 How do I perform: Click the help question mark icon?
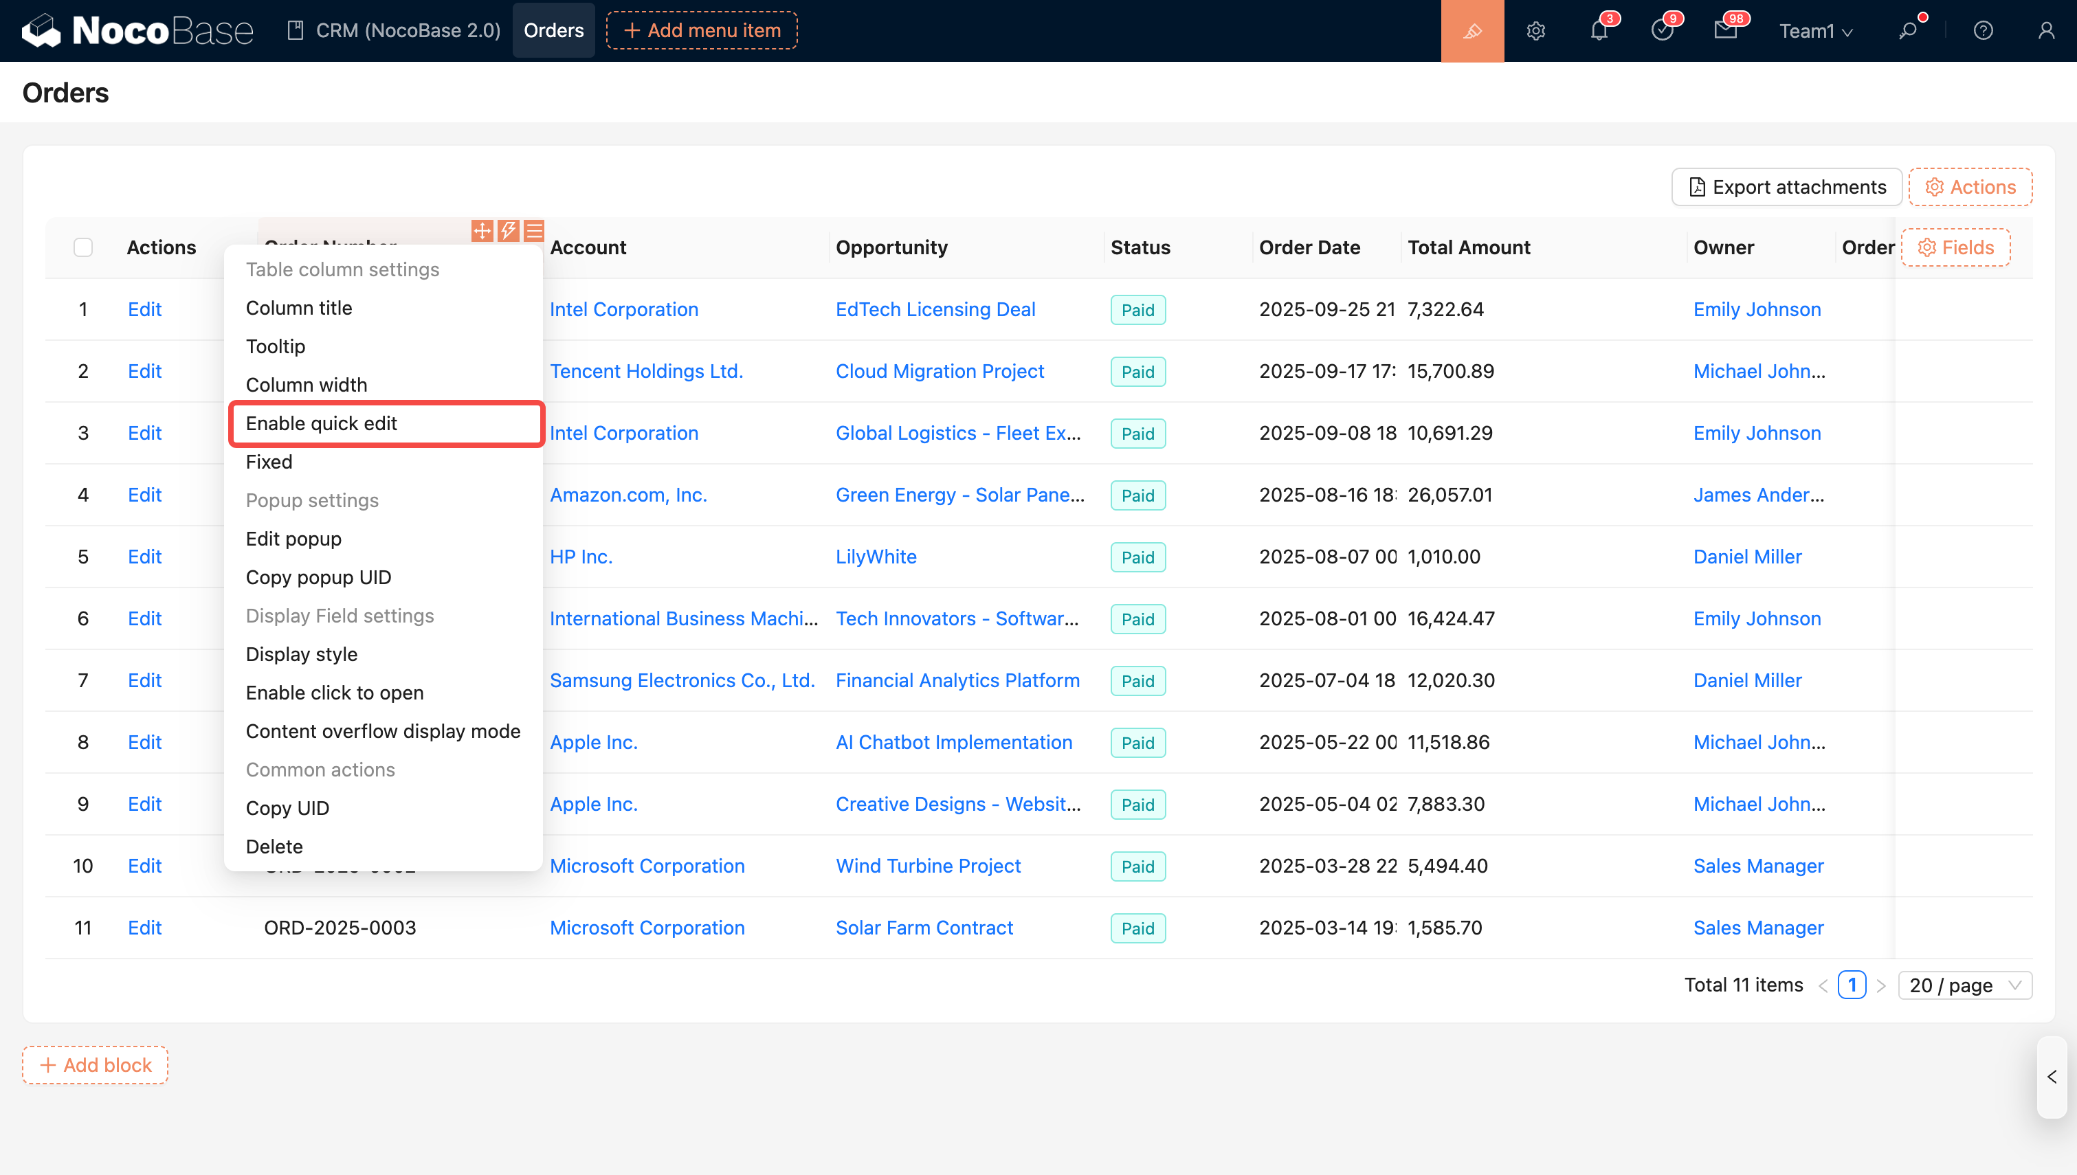click(x=1983, y=31)
